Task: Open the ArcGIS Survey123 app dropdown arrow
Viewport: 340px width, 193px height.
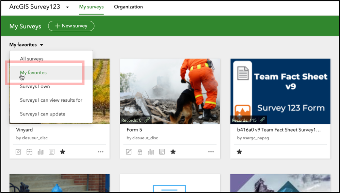Action: pyautogui.click(x=67, y=7)
